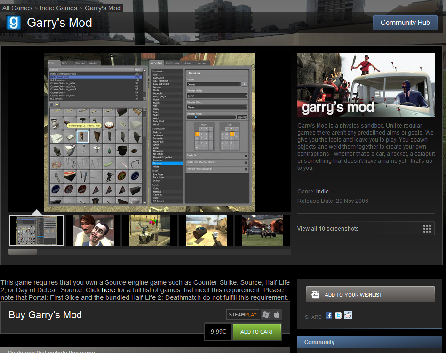This screenshot has height=353, width=446.
Task: Open the Indie genre link
Action: point(322,192)
